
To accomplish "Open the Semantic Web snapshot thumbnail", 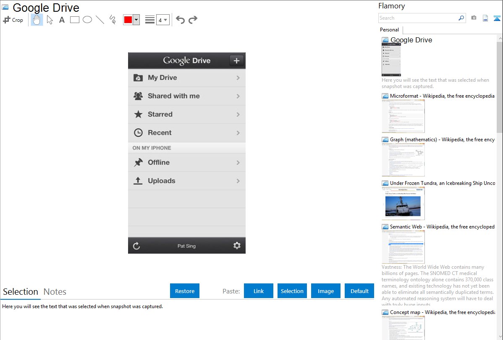I will (403, 247).
